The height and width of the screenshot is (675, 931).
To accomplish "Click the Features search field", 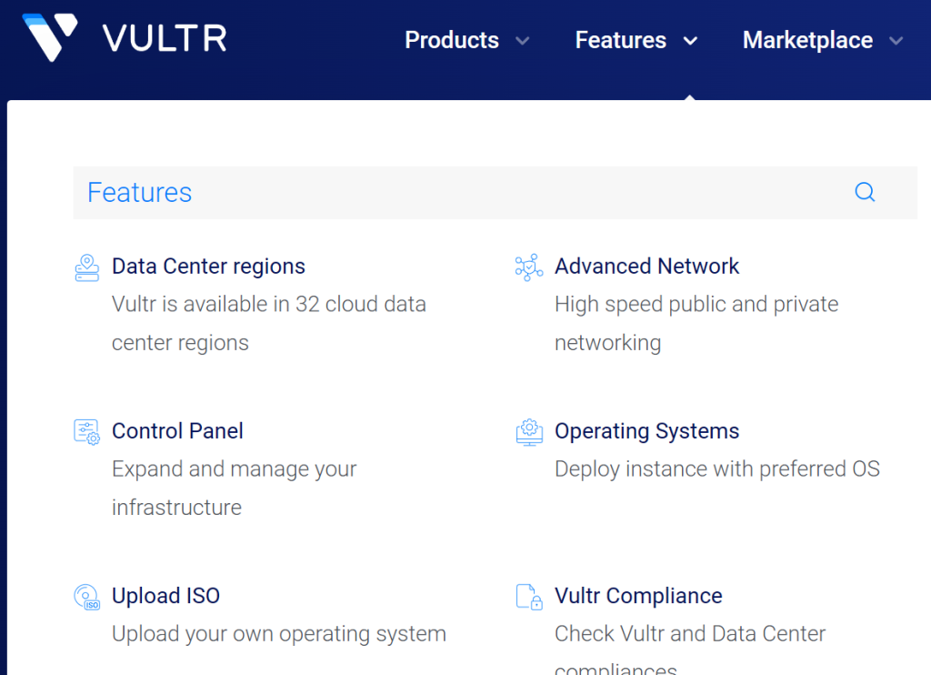I will [x=496, y=193].
